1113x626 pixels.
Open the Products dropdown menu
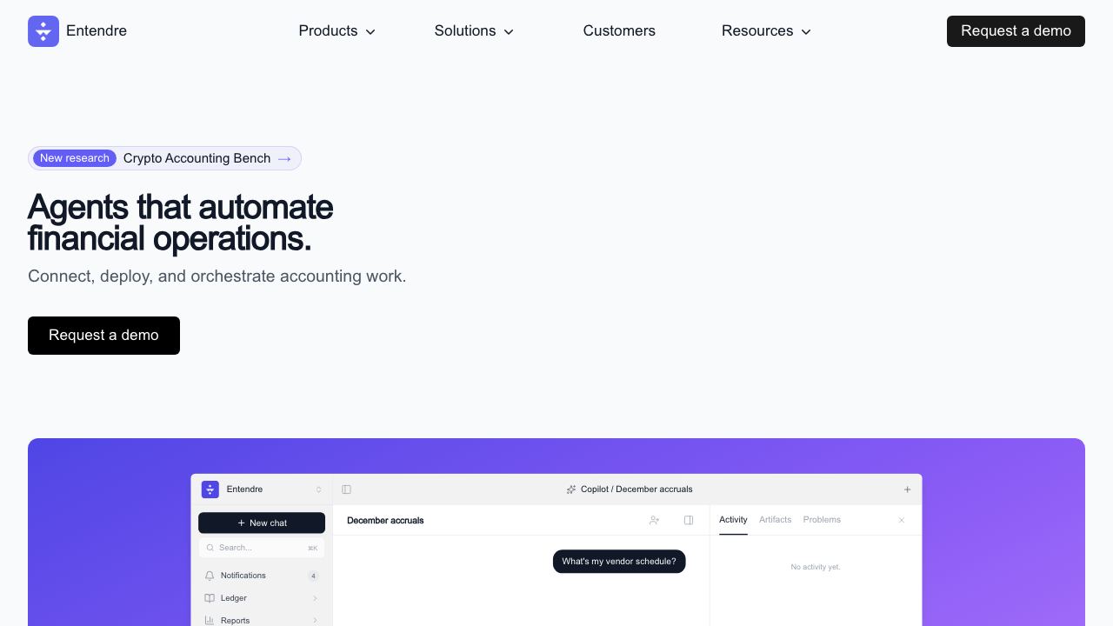[337, 31]
